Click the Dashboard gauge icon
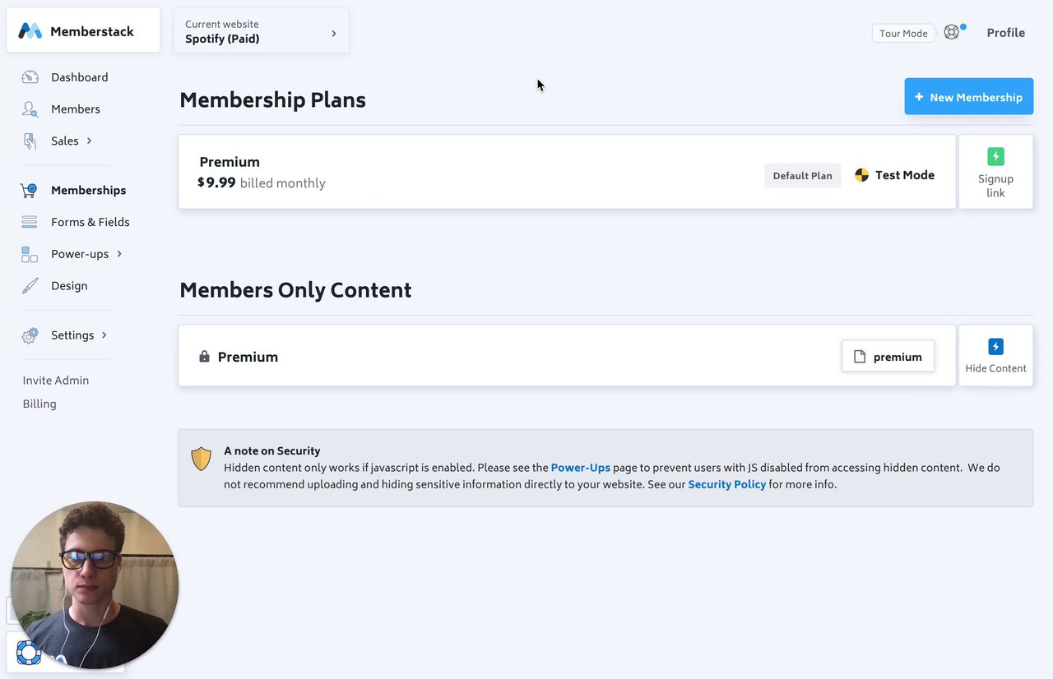 [x=30, y=77]
